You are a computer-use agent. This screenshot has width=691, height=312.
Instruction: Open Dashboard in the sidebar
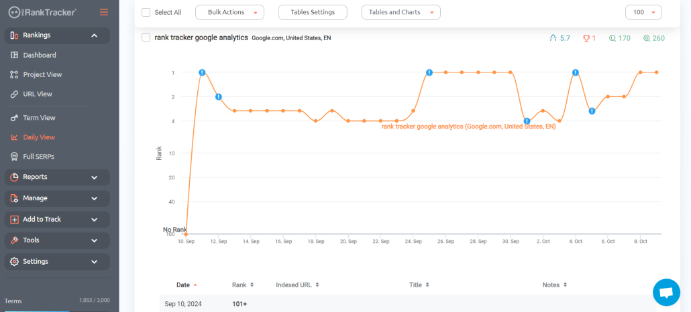40,55
